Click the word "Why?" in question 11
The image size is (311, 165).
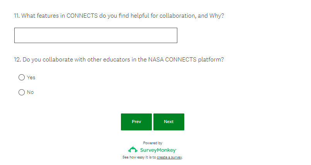tap(217, 16)
